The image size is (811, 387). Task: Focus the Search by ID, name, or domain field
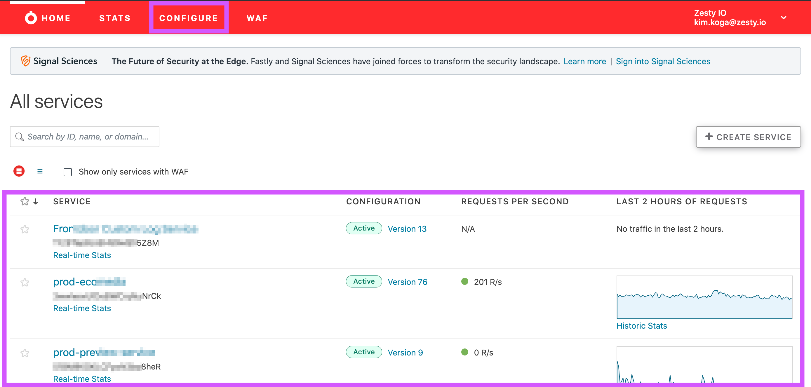[x=84, y=137]
